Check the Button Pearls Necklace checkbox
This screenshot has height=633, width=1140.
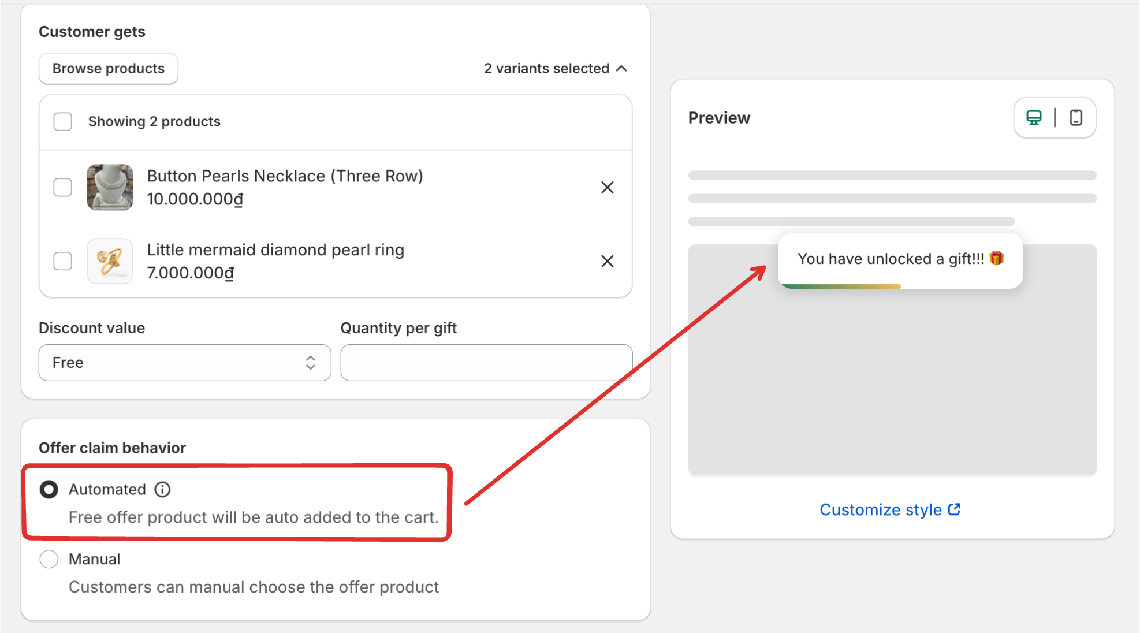coord(63,187)
